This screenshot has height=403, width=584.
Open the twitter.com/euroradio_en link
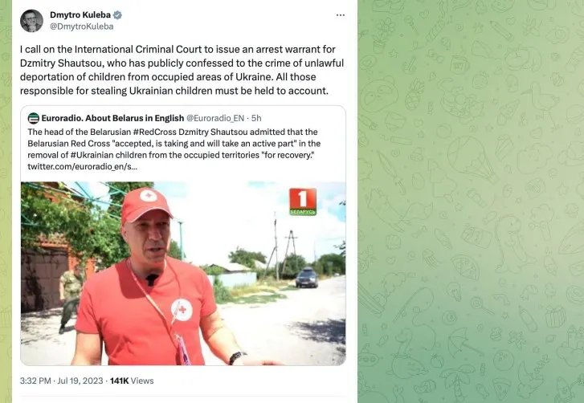pyautogui.click(x=82, y=167)
